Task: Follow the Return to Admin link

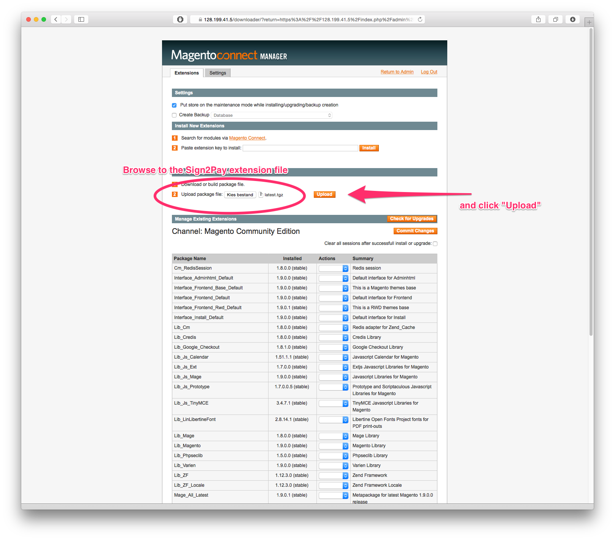Action: (397, 72)
